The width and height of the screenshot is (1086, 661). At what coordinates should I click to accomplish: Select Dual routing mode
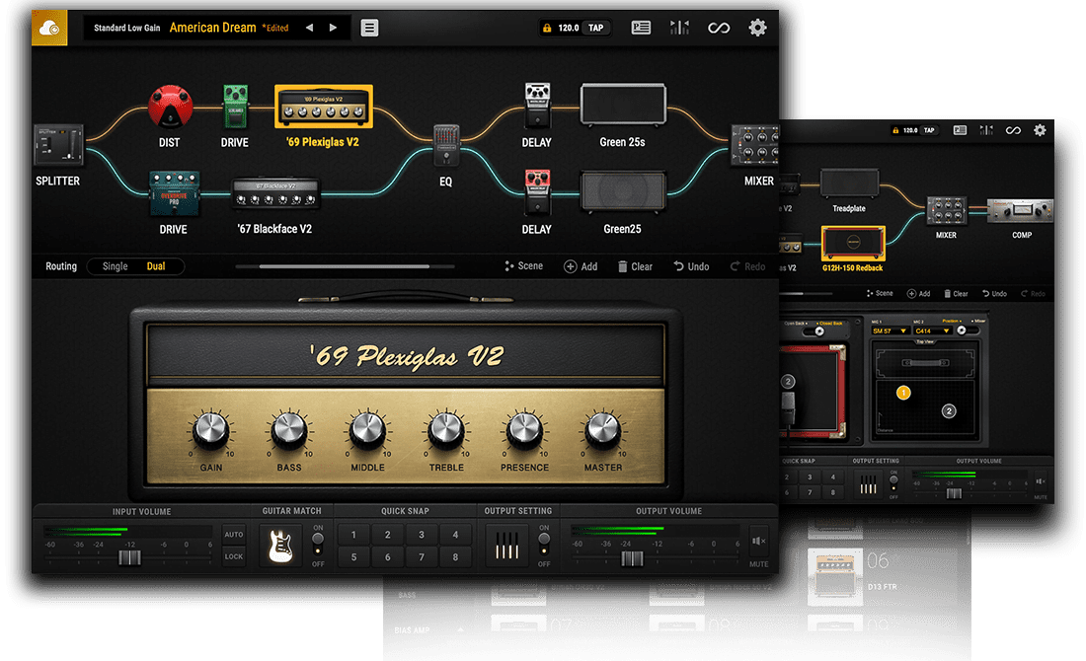point(156,266)
